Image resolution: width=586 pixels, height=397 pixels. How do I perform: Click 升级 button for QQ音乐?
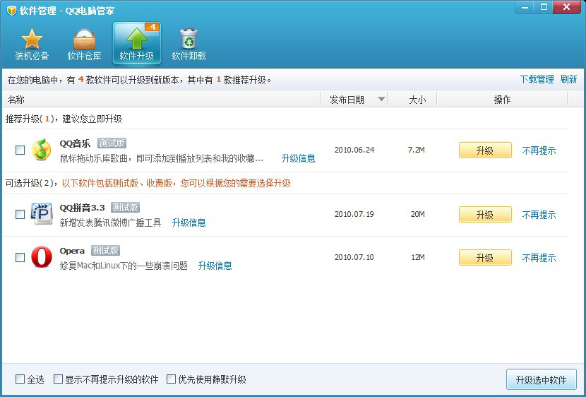(485, 150)
